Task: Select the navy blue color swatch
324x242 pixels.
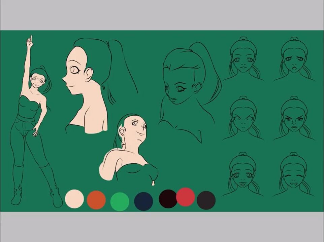Action: 143,201
